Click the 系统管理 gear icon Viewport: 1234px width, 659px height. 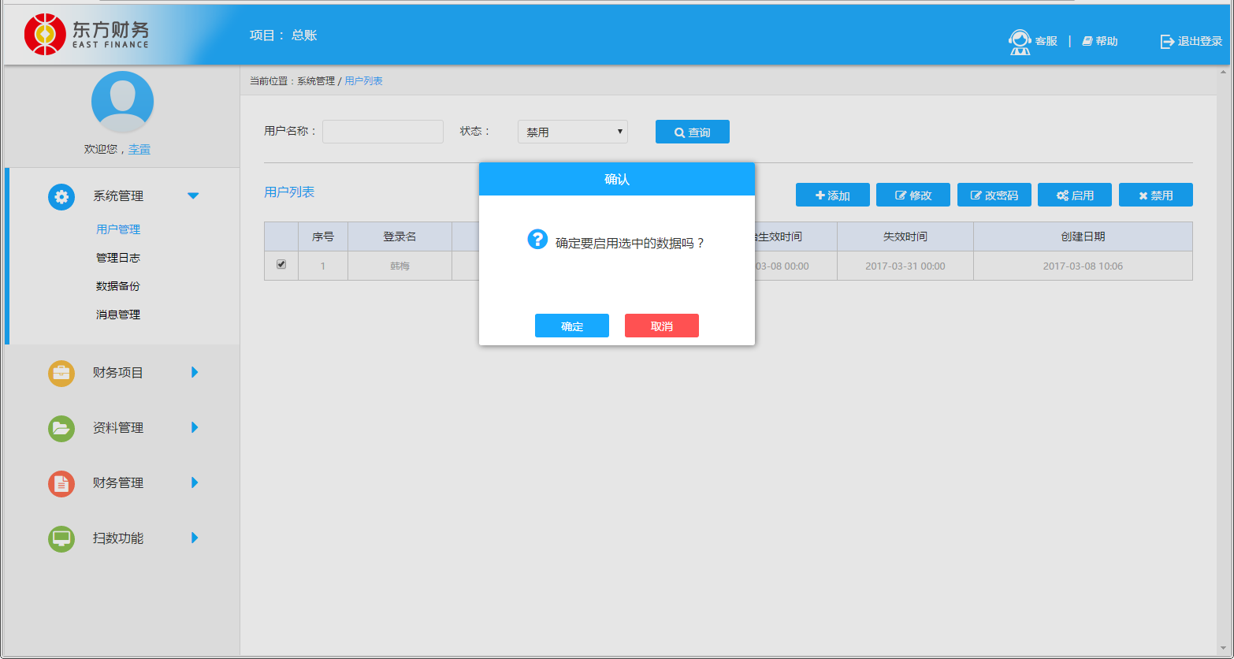[61, 196]
